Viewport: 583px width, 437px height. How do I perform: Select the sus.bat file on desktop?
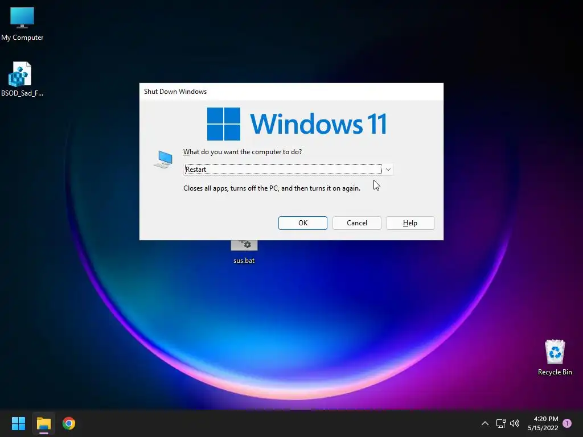click(x=244, y=252)
